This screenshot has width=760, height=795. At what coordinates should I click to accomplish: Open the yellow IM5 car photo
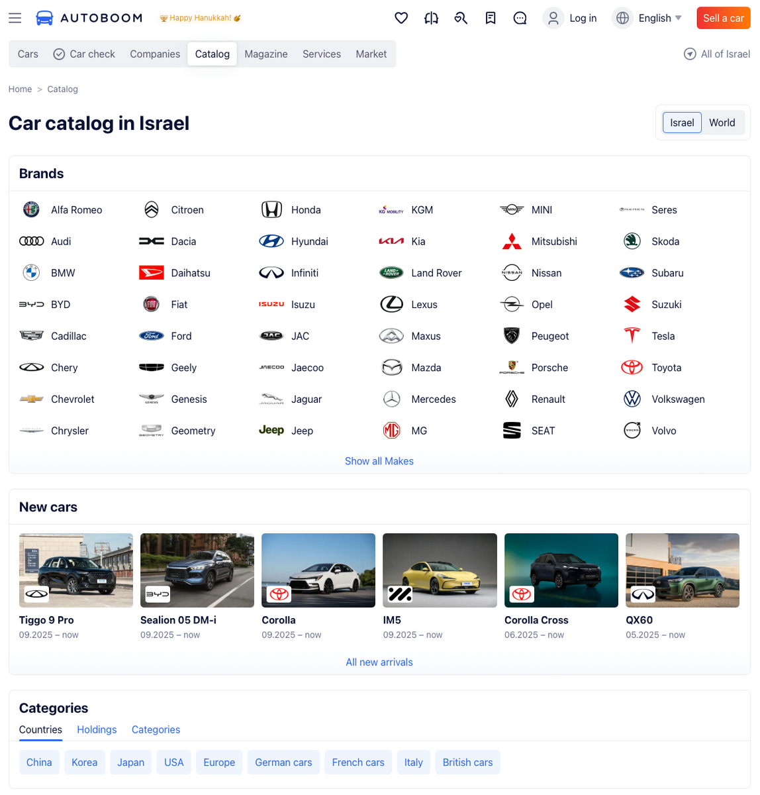pos(440,570)
